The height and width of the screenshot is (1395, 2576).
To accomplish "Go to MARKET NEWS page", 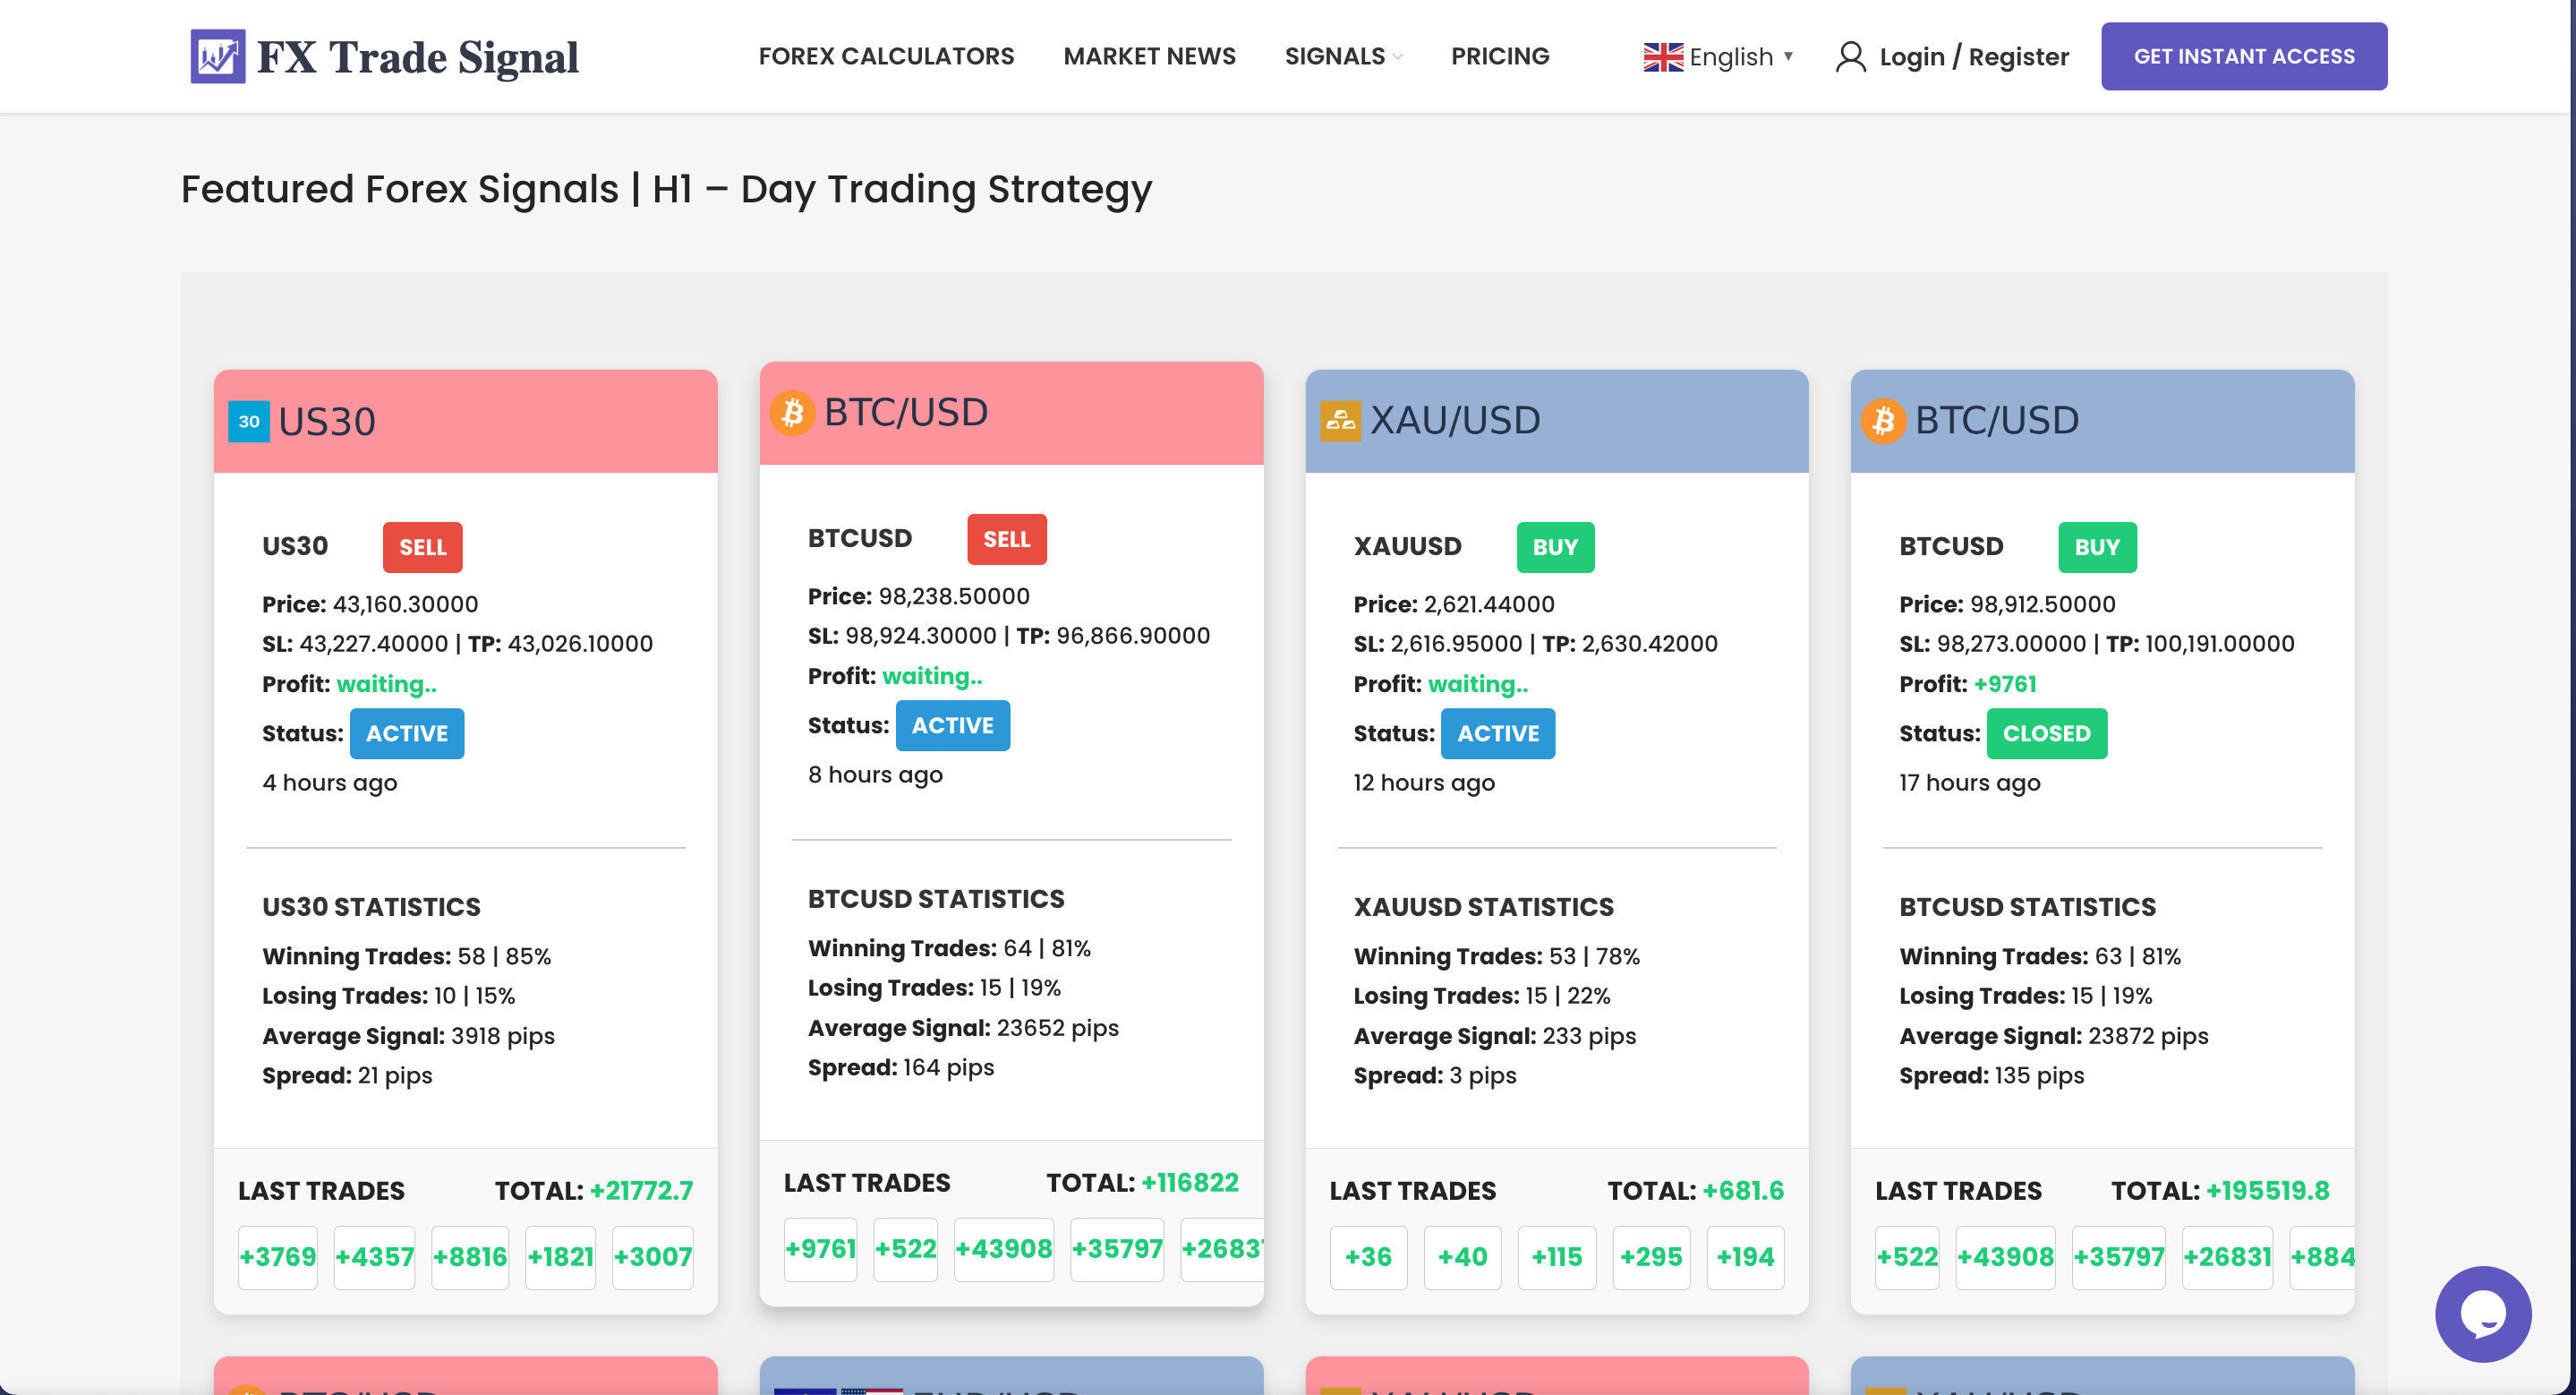I will 1149,56.
